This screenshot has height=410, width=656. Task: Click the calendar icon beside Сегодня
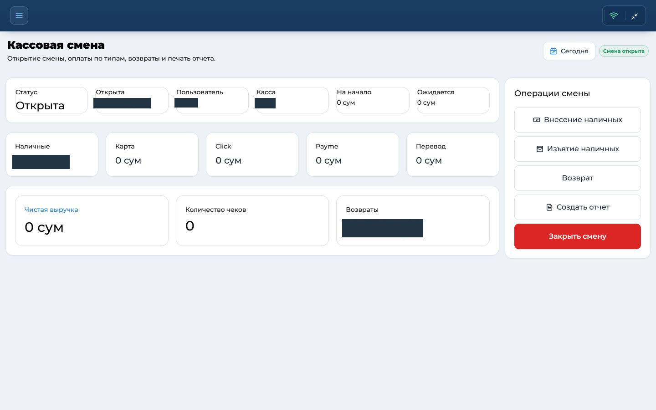tap(553, 51)
